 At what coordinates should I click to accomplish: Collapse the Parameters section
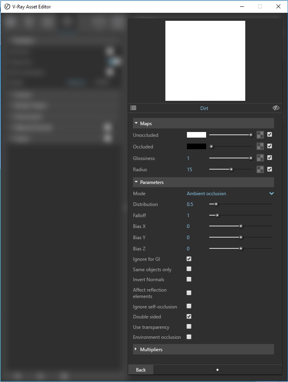point(203,182)
